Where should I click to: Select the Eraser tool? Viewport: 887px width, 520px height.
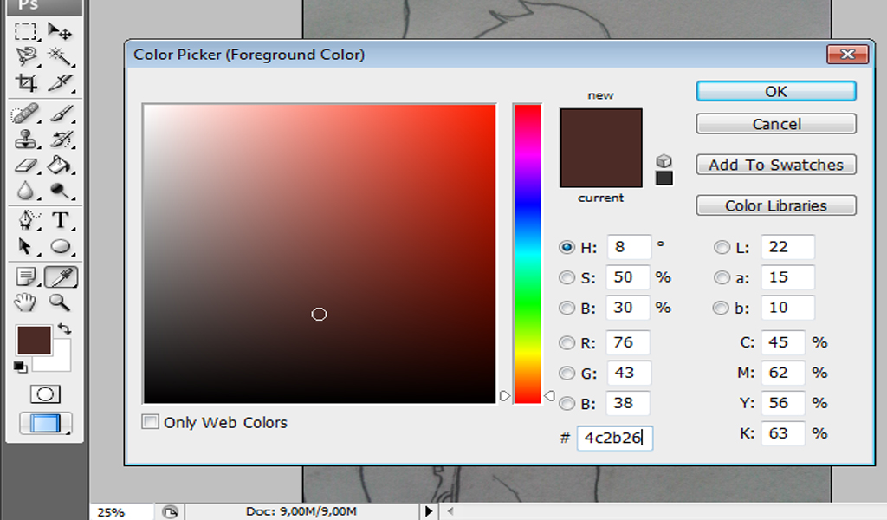point(26,166)
